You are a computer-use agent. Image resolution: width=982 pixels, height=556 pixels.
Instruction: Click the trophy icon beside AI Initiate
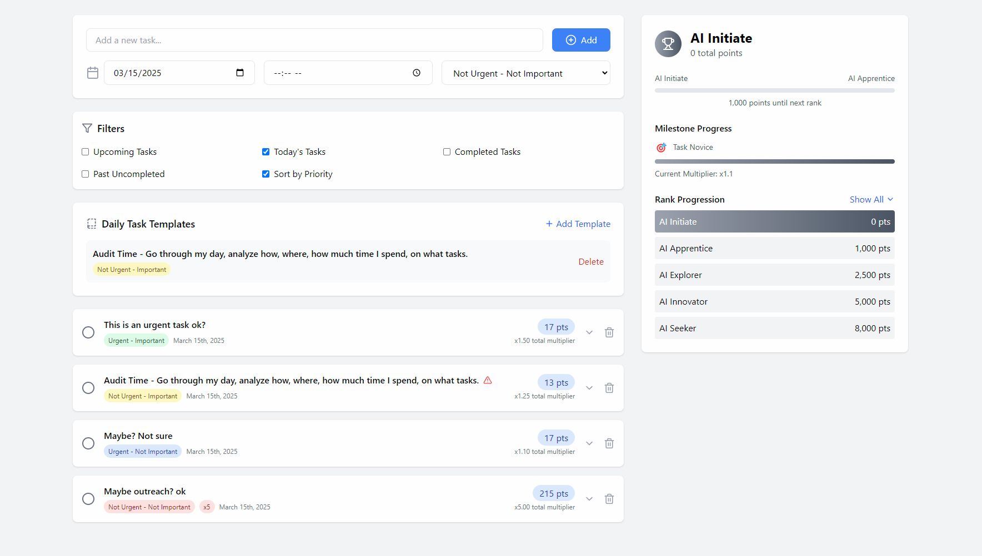point(668,44)
